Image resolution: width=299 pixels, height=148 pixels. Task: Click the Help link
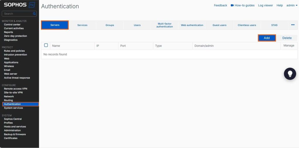[279, 5]
